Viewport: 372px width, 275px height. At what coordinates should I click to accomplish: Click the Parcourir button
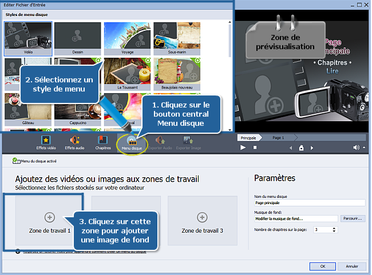tap(353, 218)
